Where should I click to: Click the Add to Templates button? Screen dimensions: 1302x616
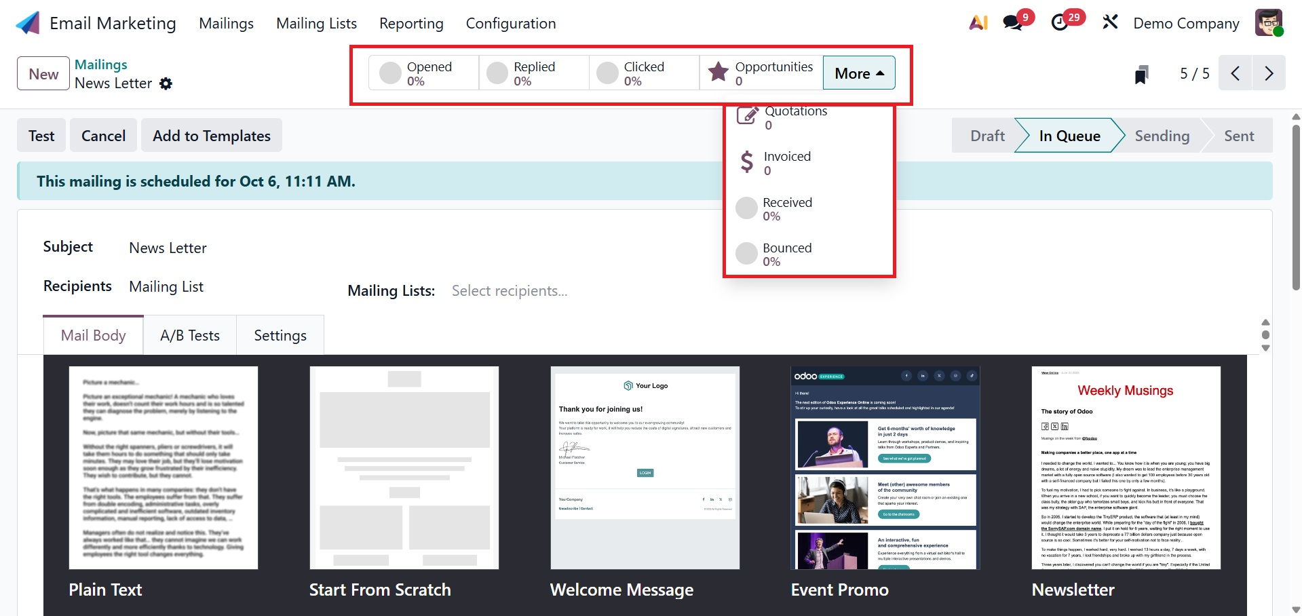(x=211, y=136)
